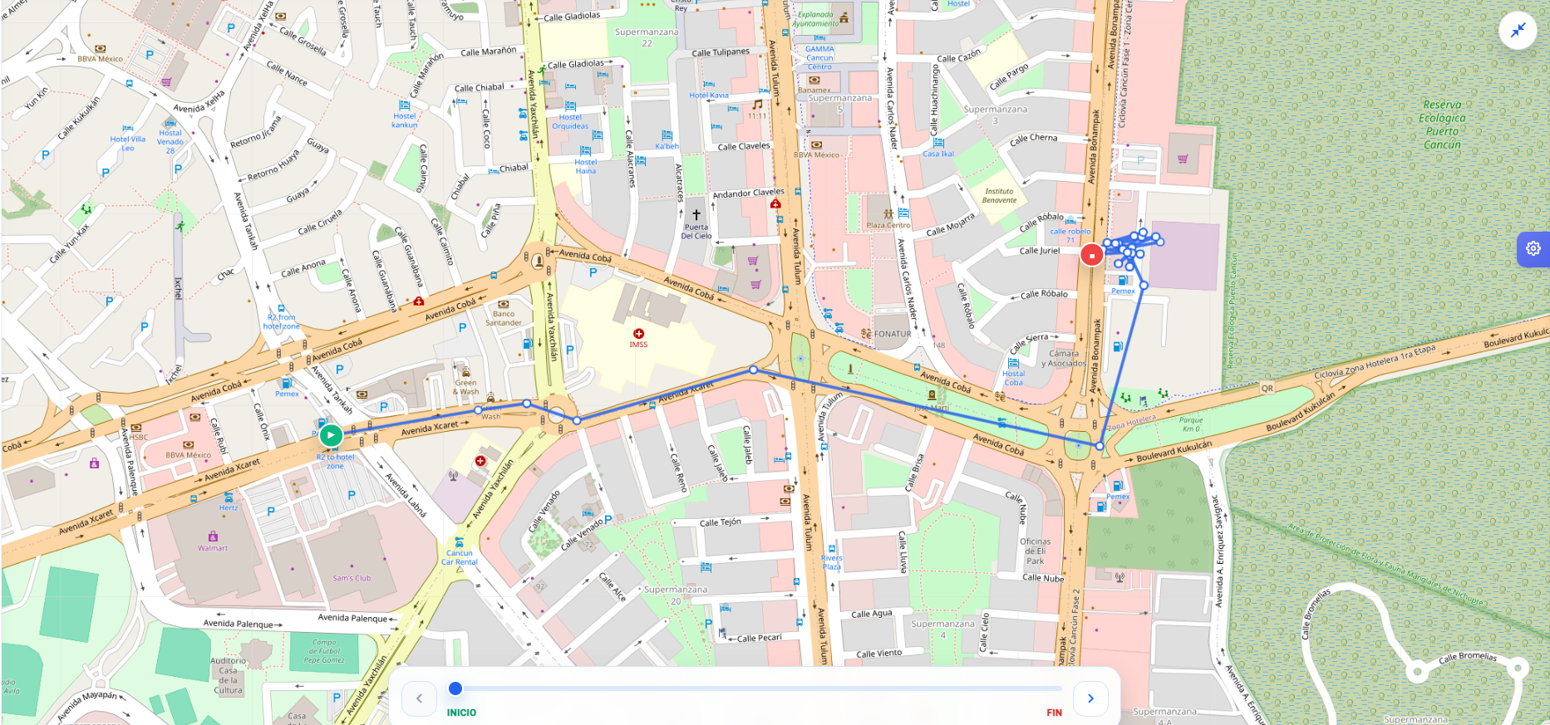This screenshot has height=725, width=1550.
Task: Click the HSBC bank icon
Action: 138,428
